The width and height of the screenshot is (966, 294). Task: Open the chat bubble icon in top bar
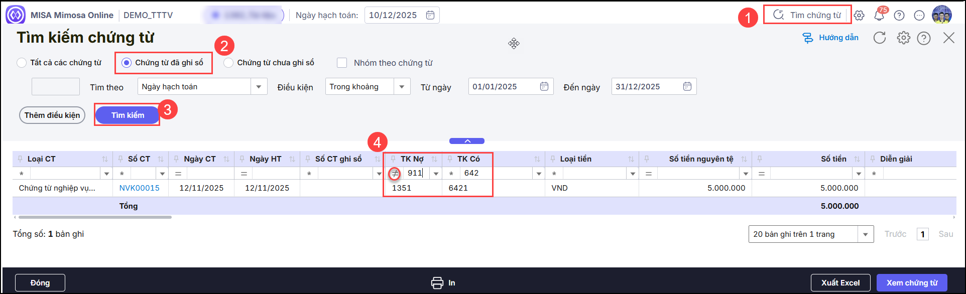tap(919, 15)
